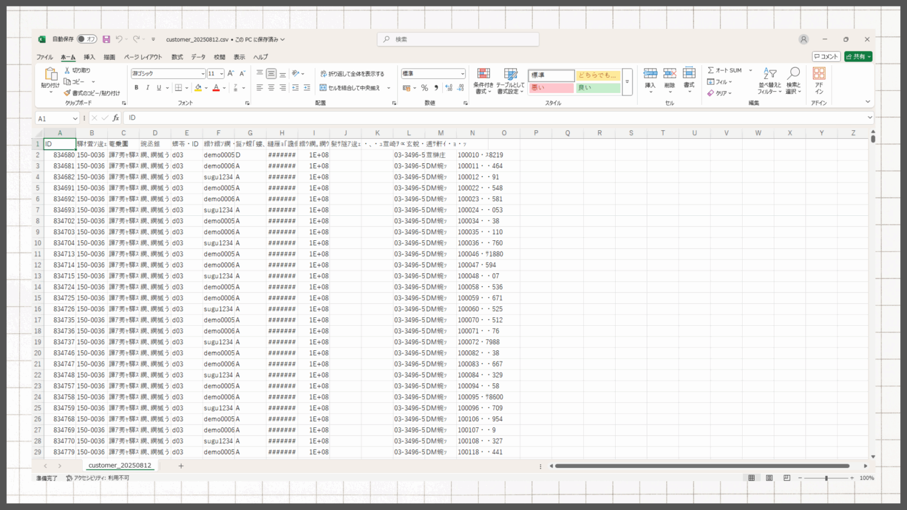The height and width of the screenshot is (510, 907).
Task: Open Sort & Filter (並べ替えとフィルター)
Action: 769,74
